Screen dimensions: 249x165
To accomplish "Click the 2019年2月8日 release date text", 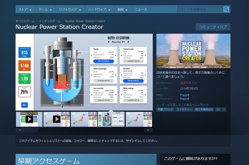I will tap(189, 89).
